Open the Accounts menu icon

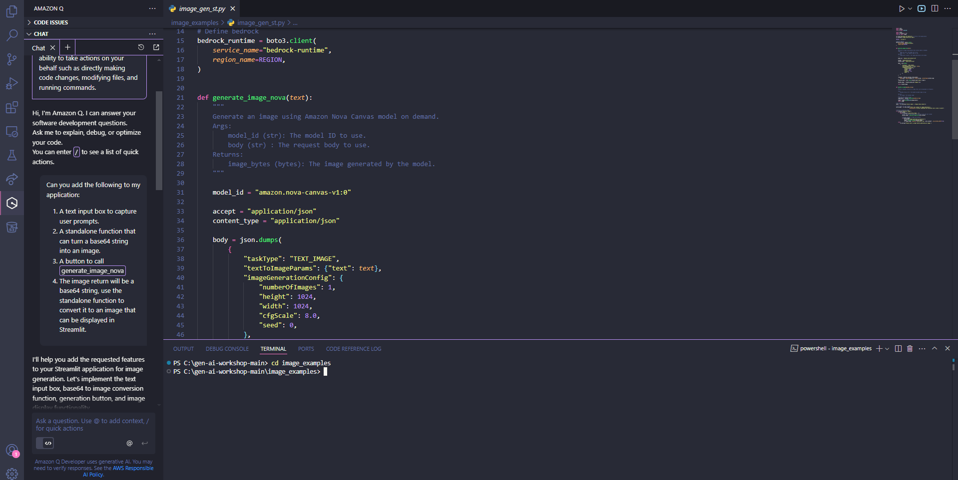coord(12,450)
